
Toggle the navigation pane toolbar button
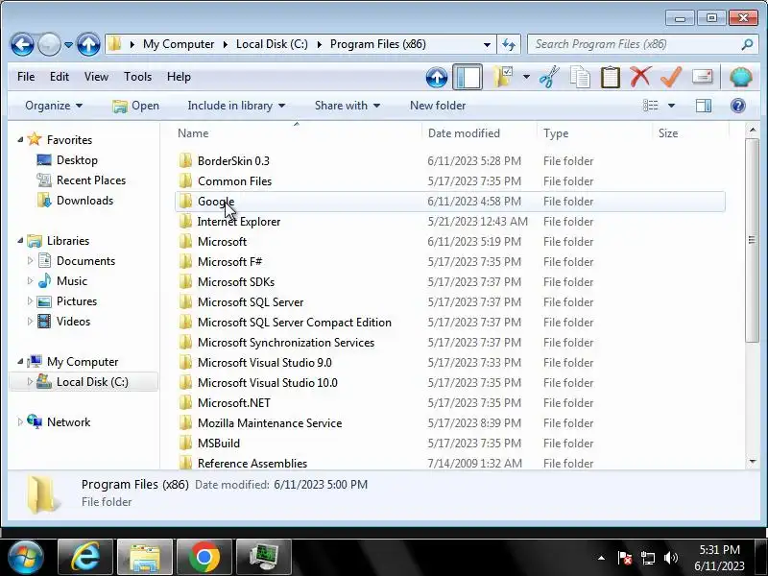(x=468, y=77)
